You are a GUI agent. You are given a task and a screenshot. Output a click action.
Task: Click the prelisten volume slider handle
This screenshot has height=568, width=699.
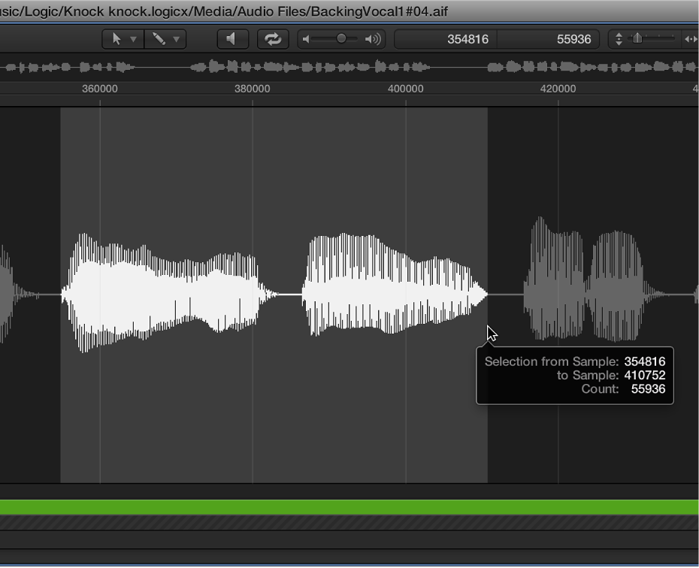pos(340,39)
